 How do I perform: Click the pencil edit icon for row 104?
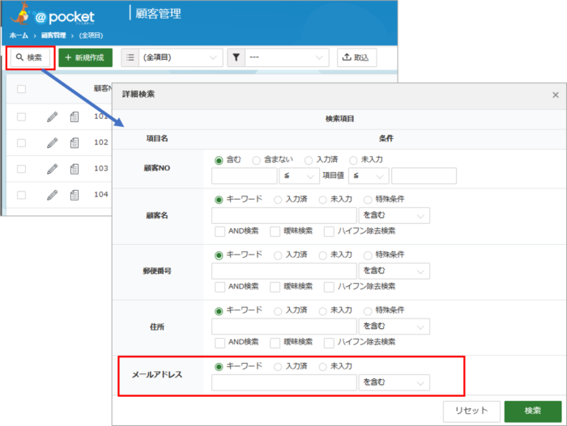(x=53, y=195)
